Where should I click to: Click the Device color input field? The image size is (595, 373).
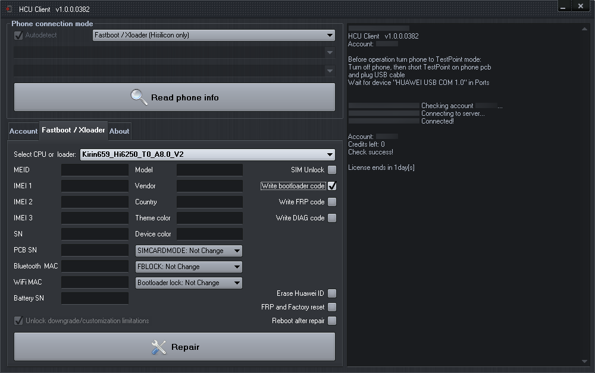[209, 234]
